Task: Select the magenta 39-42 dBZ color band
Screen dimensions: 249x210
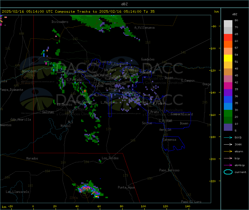Action: coord(228,86)
